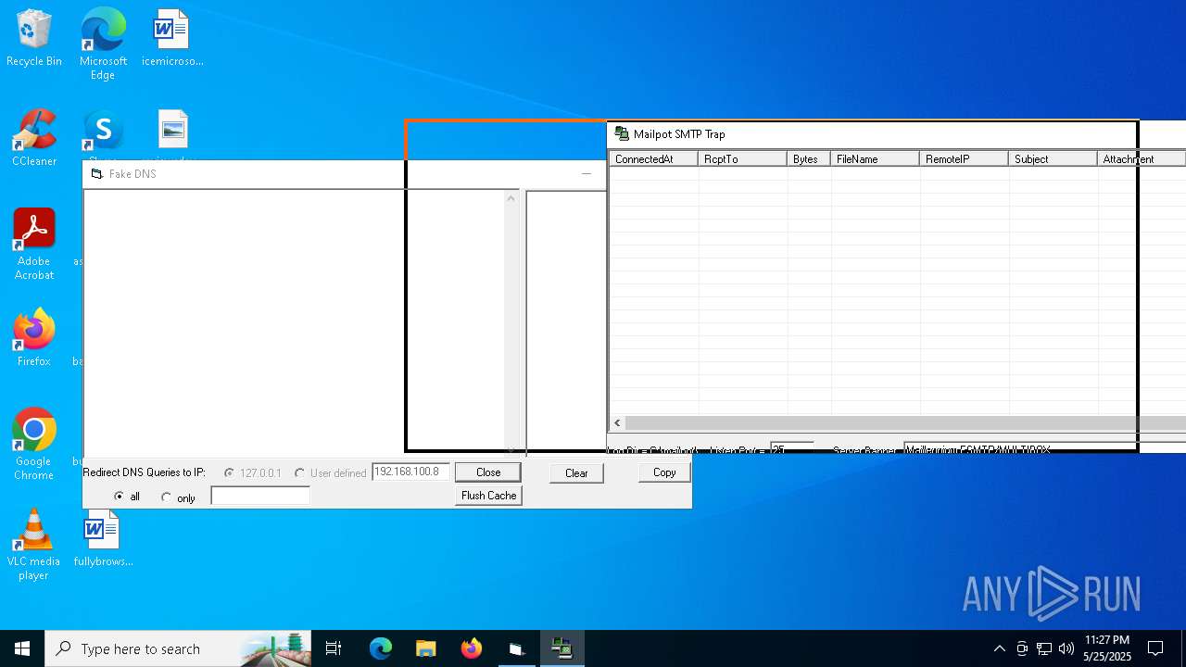Click Mailpot horizontal scrollbar left arrow
The width and height of the screenshot is (1186, 667).
617,422
